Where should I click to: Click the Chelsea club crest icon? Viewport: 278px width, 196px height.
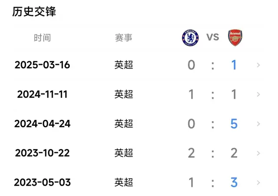190,38
